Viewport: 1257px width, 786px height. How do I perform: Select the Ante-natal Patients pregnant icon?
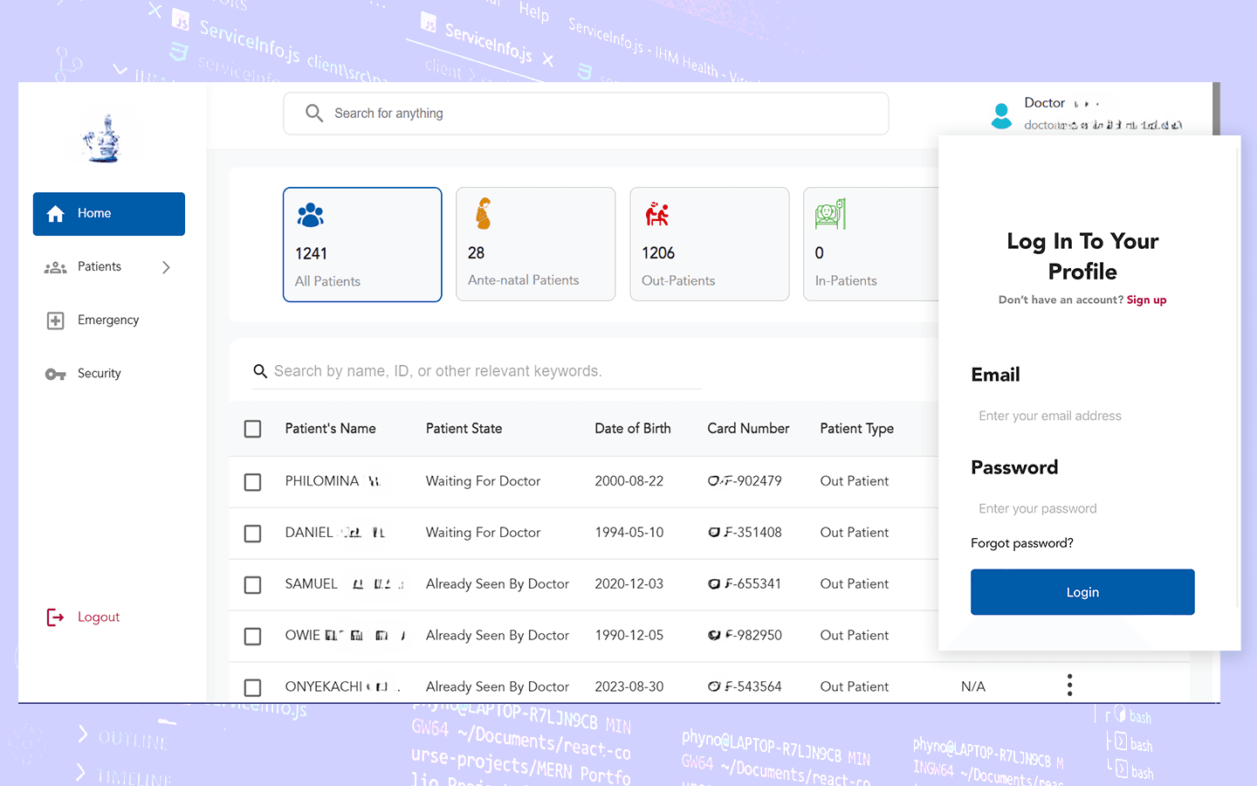483,214
